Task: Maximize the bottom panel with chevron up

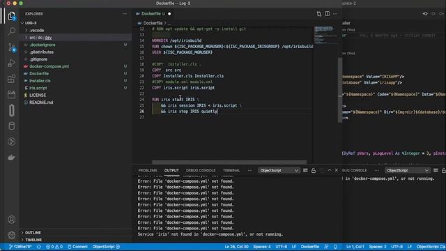Action: click(330, 170)
